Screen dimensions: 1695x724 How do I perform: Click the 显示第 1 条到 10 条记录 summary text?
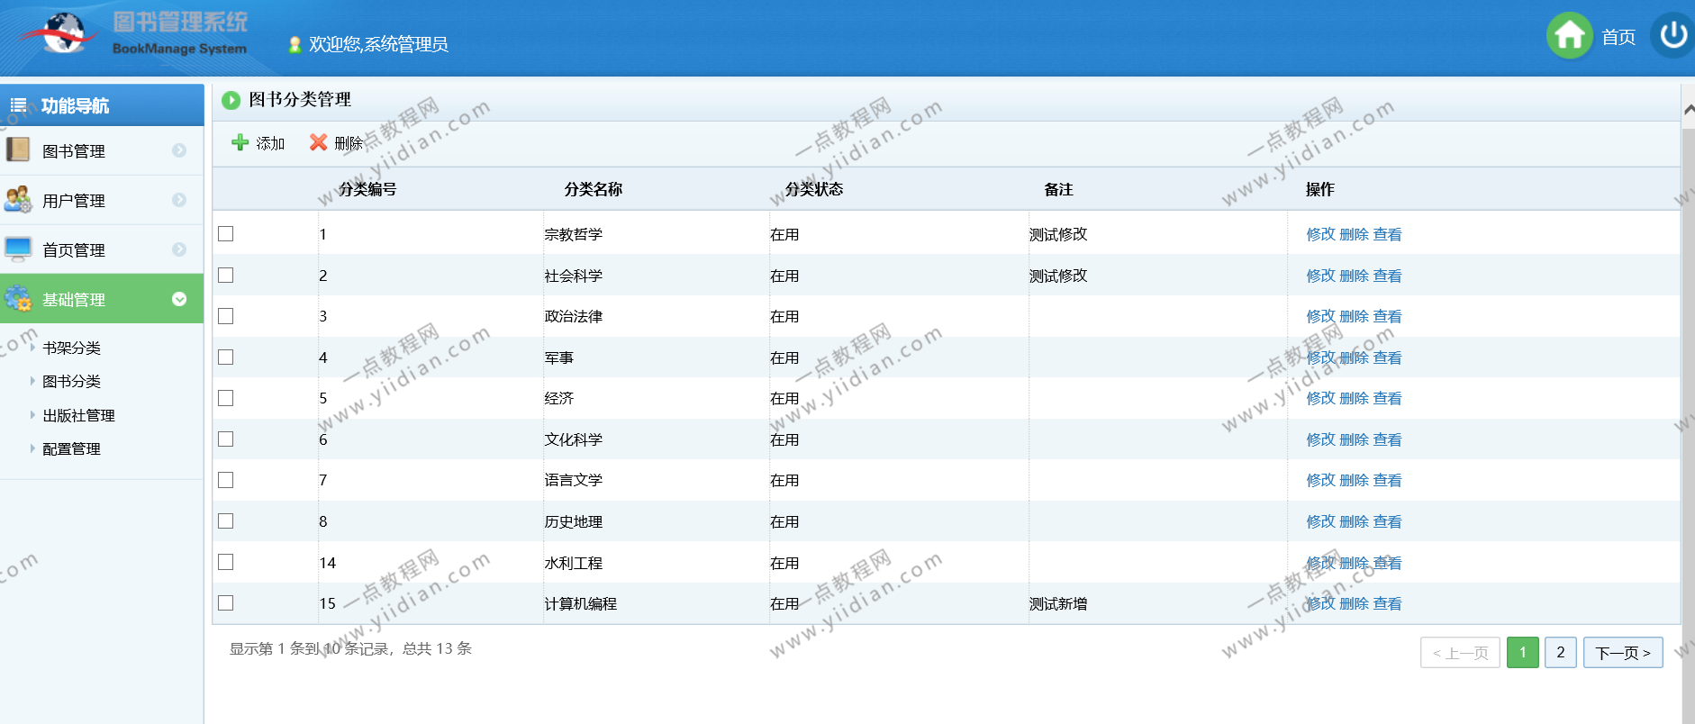350,648
